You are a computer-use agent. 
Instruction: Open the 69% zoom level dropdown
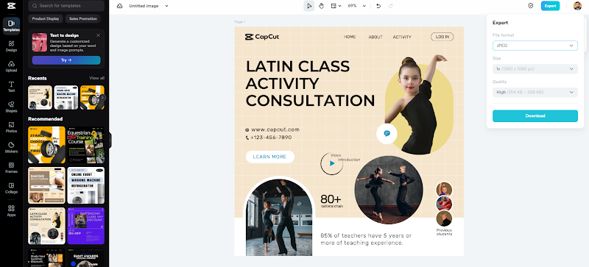click(x=357, y=6)
